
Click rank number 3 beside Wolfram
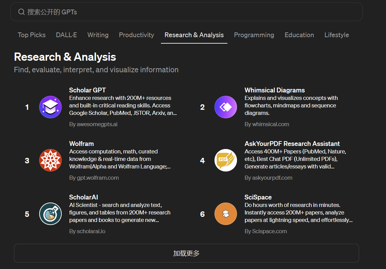pyautogui.click(x=27, y=161)
